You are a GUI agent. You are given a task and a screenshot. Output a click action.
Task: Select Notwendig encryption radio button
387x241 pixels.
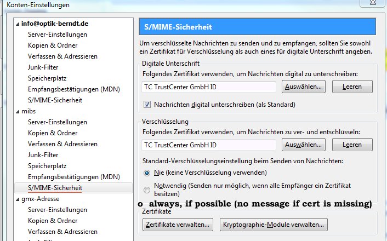[x=147, y=190]
